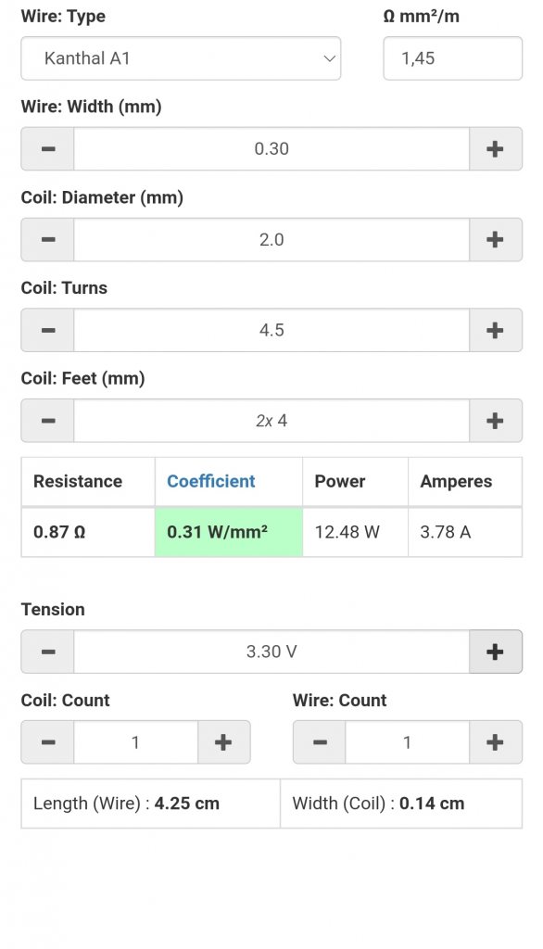Increase wire width with the plus button
The image size is (543, 949).
[495, 149]
